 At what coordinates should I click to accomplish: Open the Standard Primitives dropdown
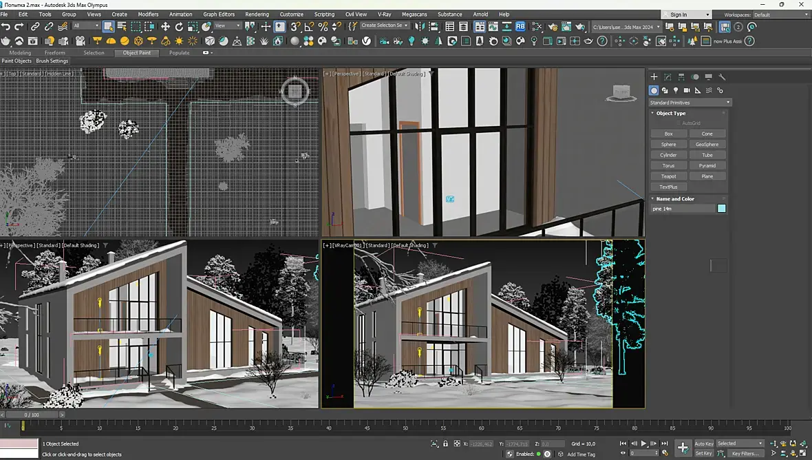click(690, 103)
